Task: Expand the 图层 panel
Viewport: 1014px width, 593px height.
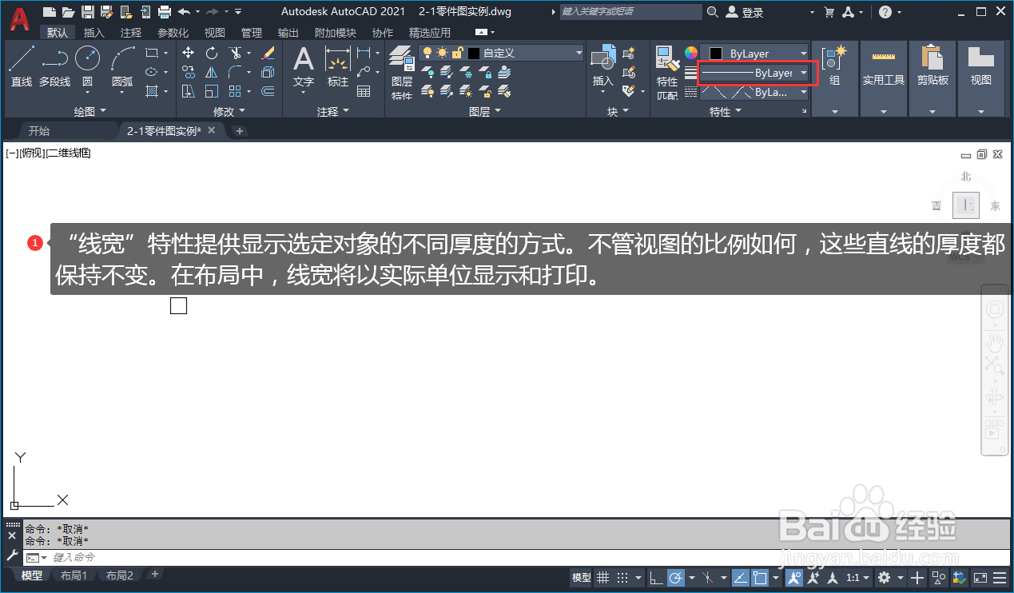Action: [485, 112]
